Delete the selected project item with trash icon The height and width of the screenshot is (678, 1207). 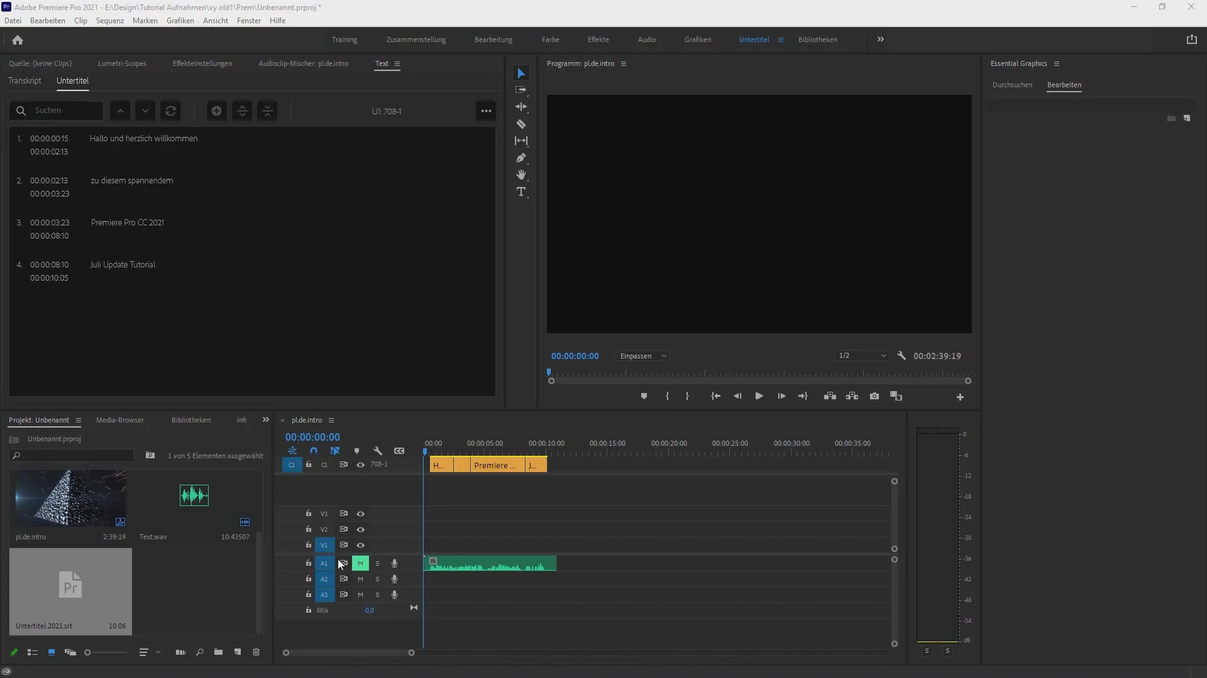256,652
